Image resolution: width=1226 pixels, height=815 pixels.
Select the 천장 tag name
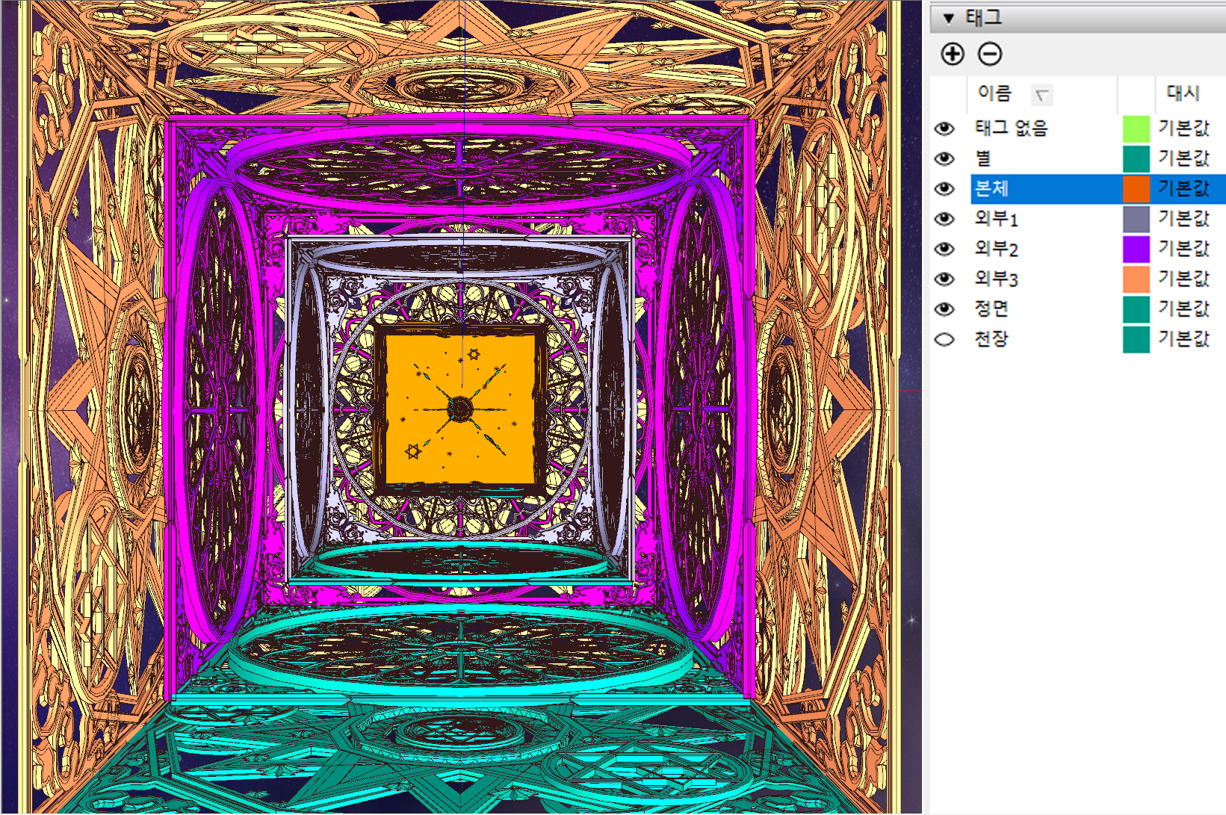pyautogui.click(x=991, y=339)
